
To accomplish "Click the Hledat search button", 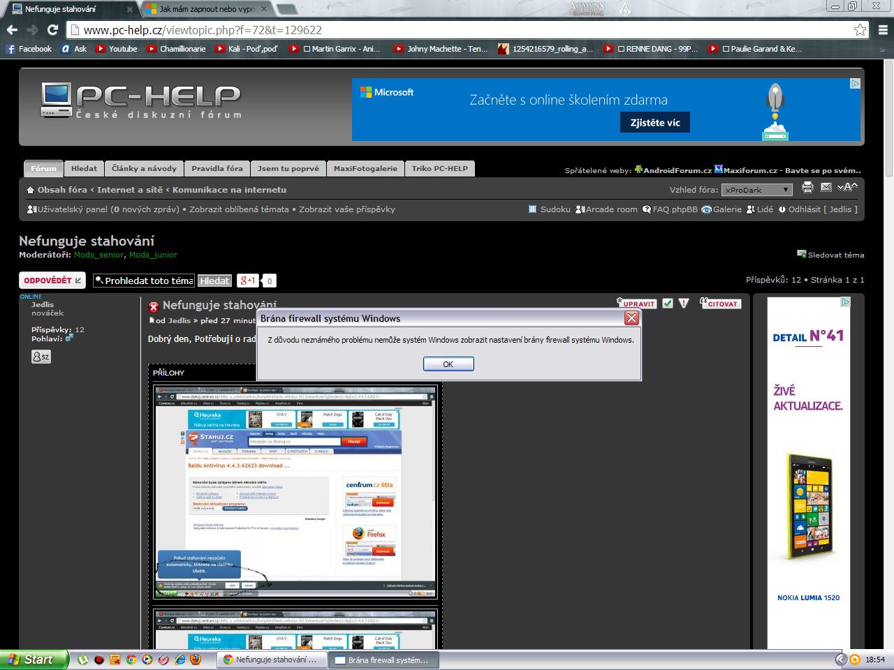I will pyautogui.click(x=214, y=281).
